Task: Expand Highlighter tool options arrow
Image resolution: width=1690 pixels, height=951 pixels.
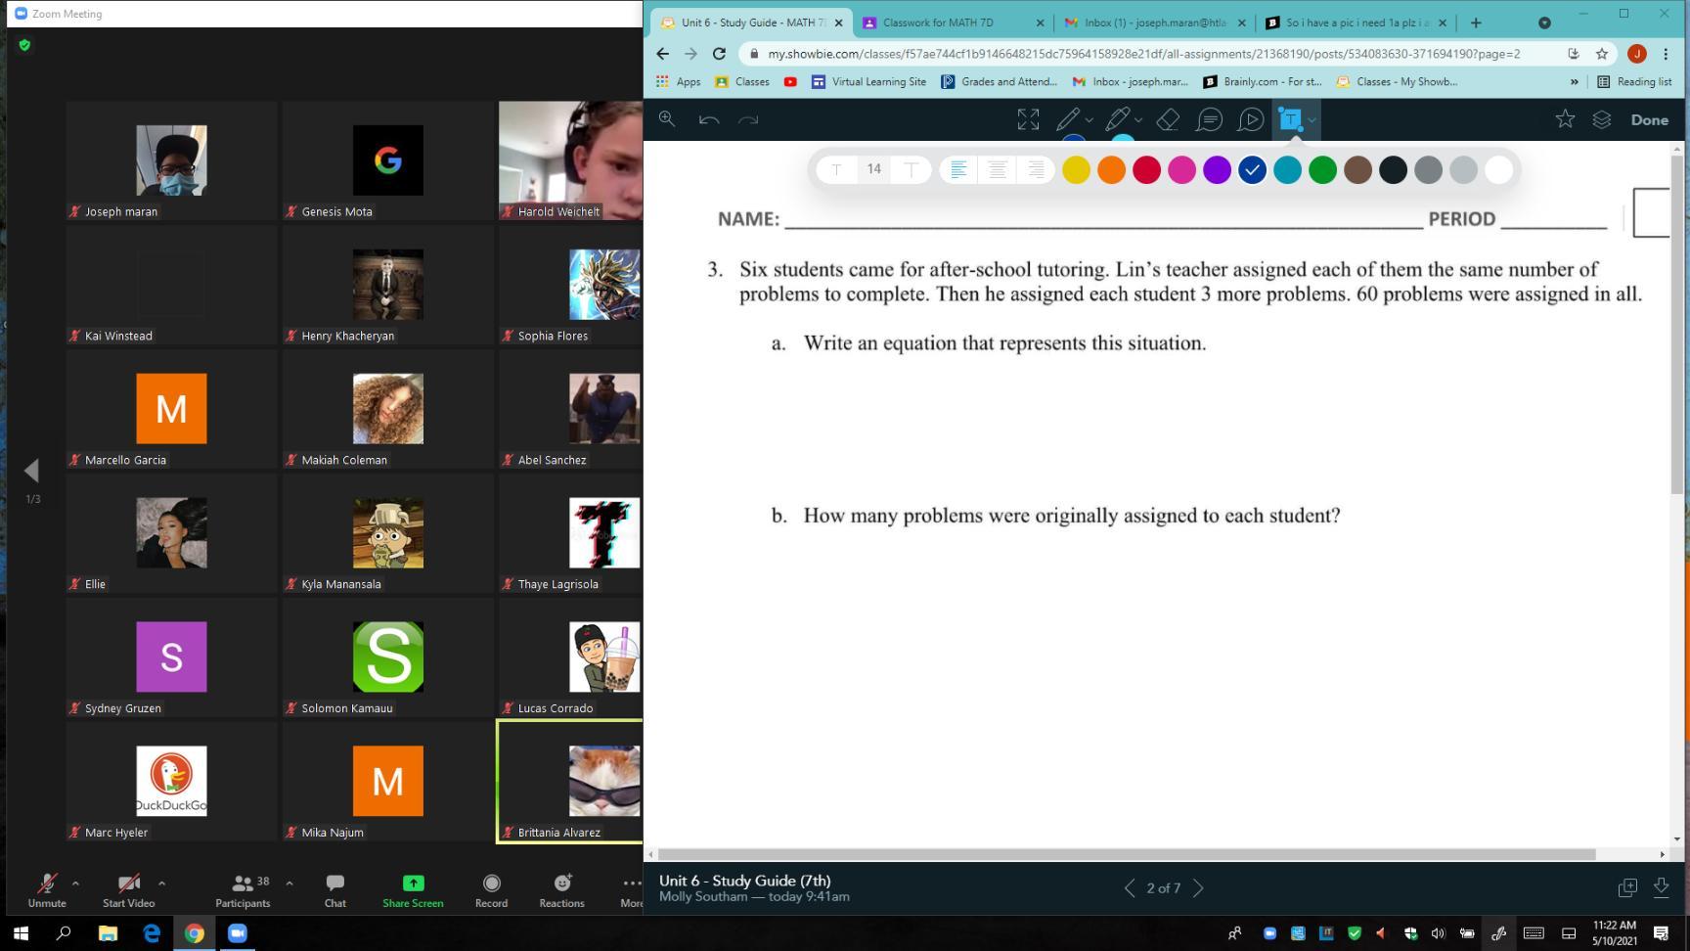Action: (x=1138, y=120)
